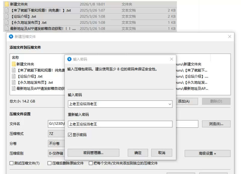Uncheck the 显示密码 checkbox
The width and height of the screenshot is (241, 174).
[70, 135]
